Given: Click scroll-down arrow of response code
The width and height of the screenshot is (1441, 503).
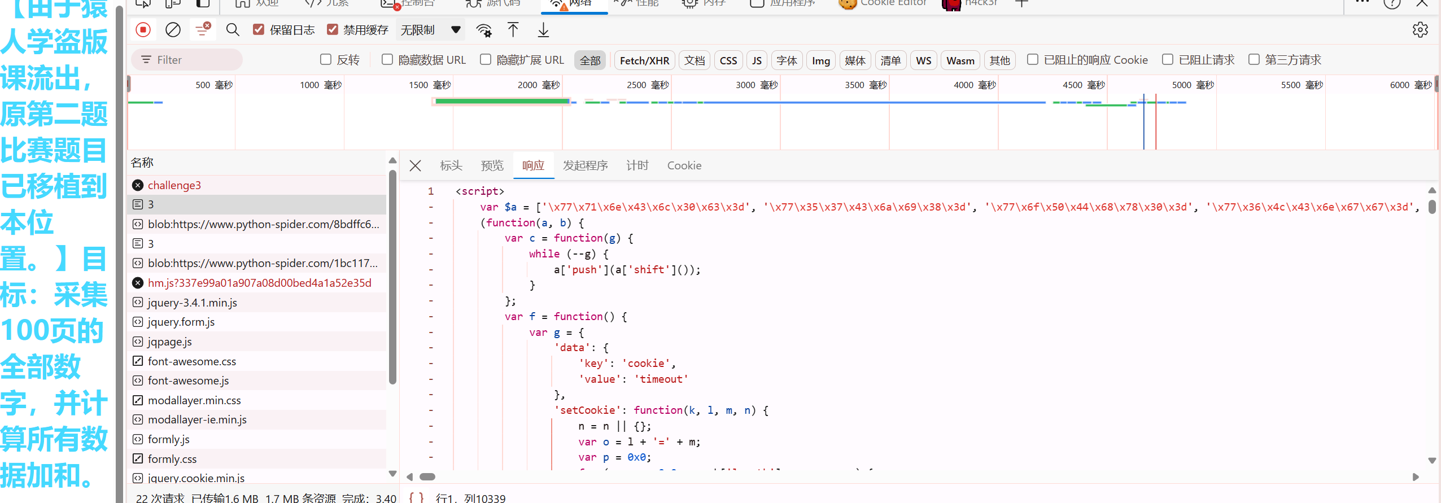Looking at the screenshot, I should (1432, 461).
